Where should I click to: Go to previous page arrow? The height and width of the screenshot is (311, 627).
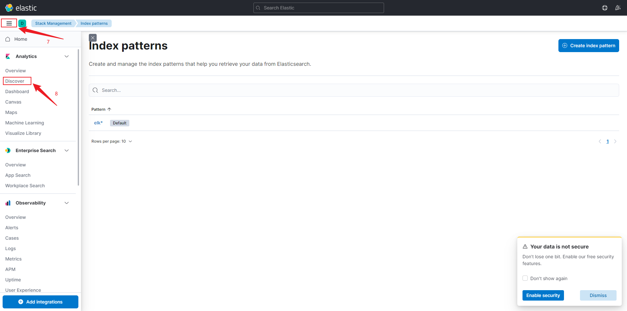[x=600, y=141]
